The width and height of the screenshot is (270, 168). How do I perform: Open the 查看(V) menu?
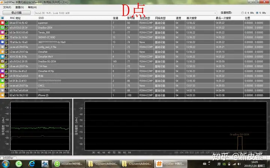19,7
